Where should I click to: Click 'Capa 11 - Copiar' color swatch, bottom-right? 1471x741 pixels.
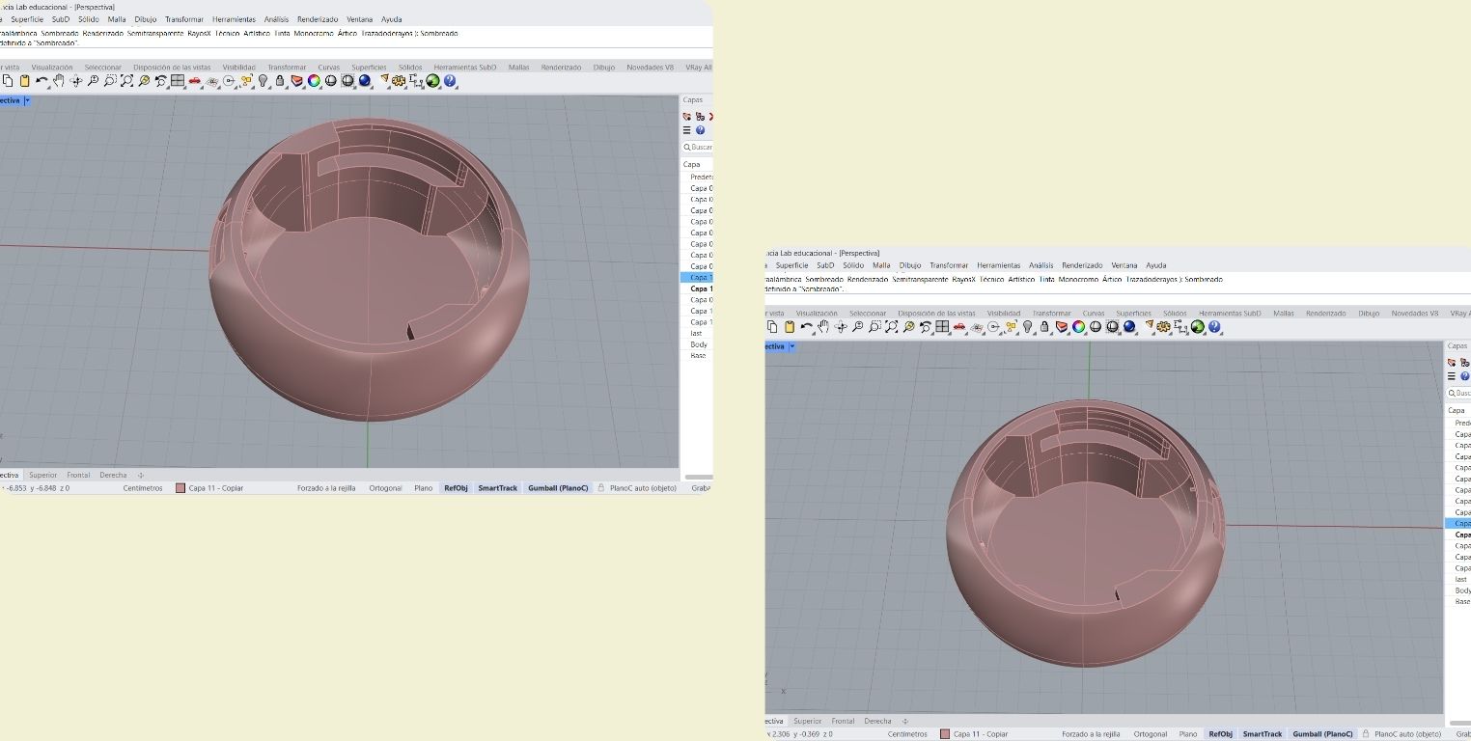(x=945, y=734)
